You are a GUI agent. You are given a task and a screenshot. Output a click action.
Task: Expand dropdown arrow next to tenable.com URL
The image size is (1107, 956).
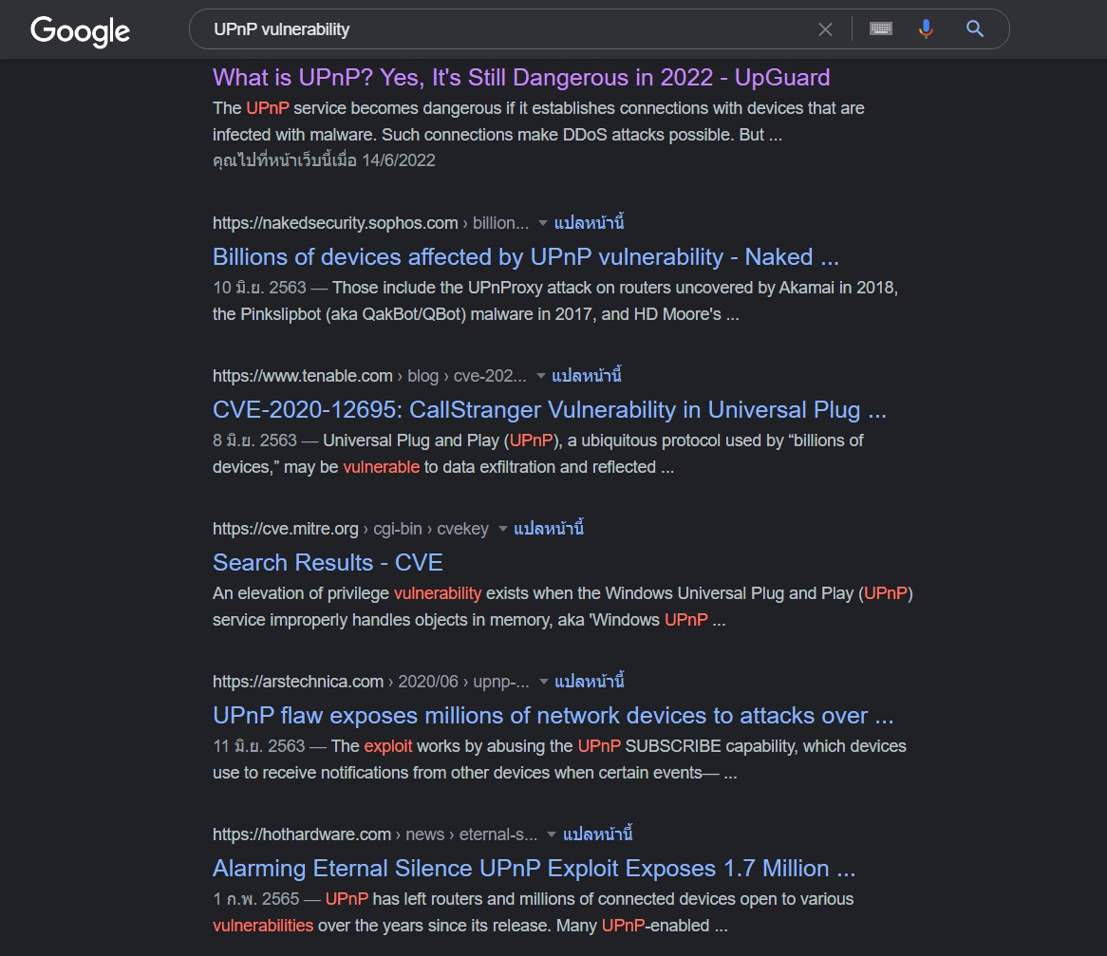coord(541,376)
